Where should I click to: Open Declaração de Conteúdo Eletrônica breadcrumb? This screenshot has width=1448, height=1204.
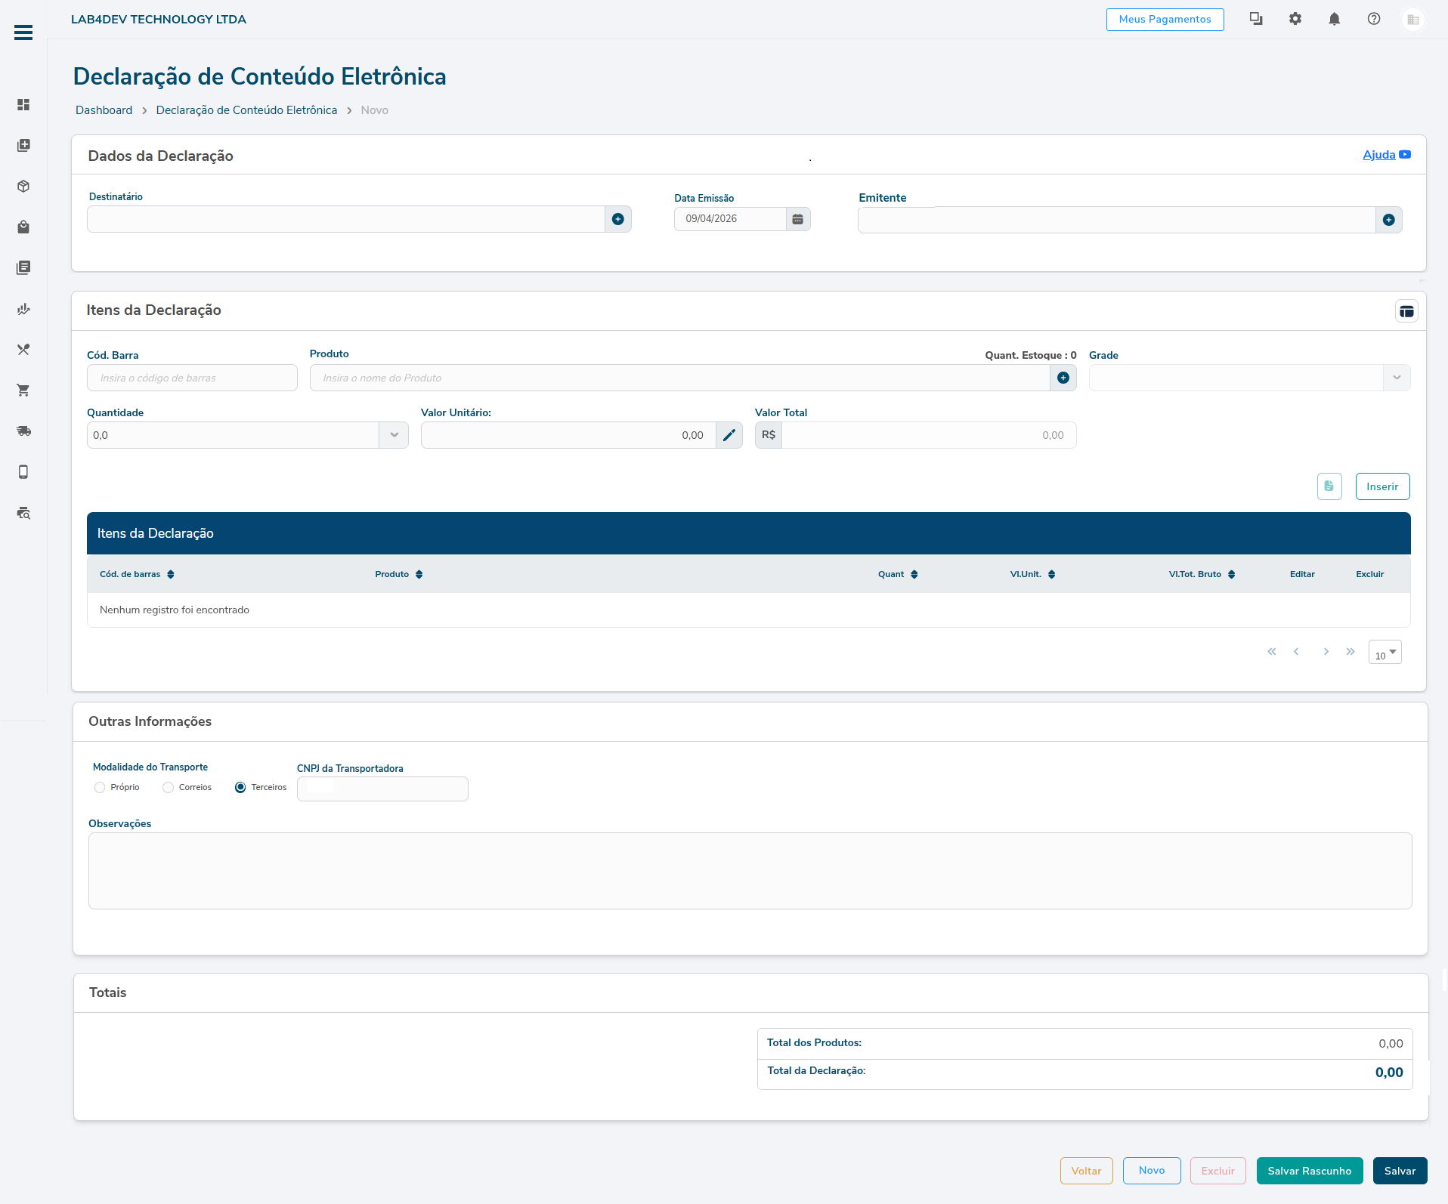[246, 110]
